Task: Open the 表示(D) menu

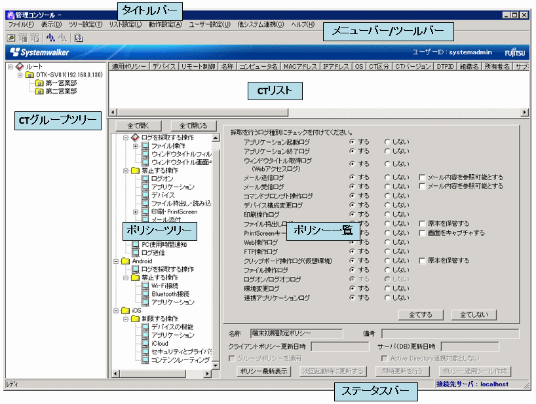Action: (x=51, y=25)
